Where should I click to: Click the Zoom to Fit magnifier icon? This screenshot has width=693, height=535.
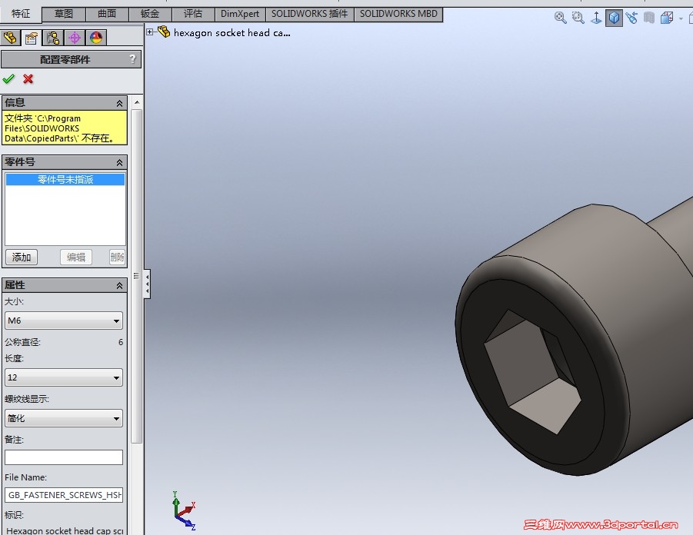561,18
